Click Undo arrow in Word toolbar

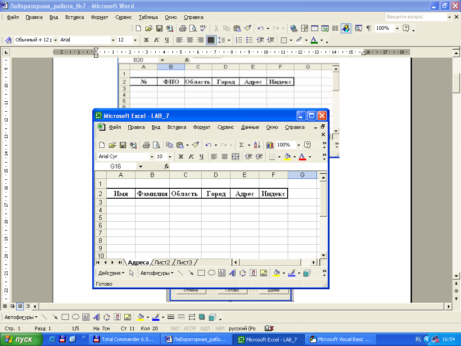tap(261, 28)
